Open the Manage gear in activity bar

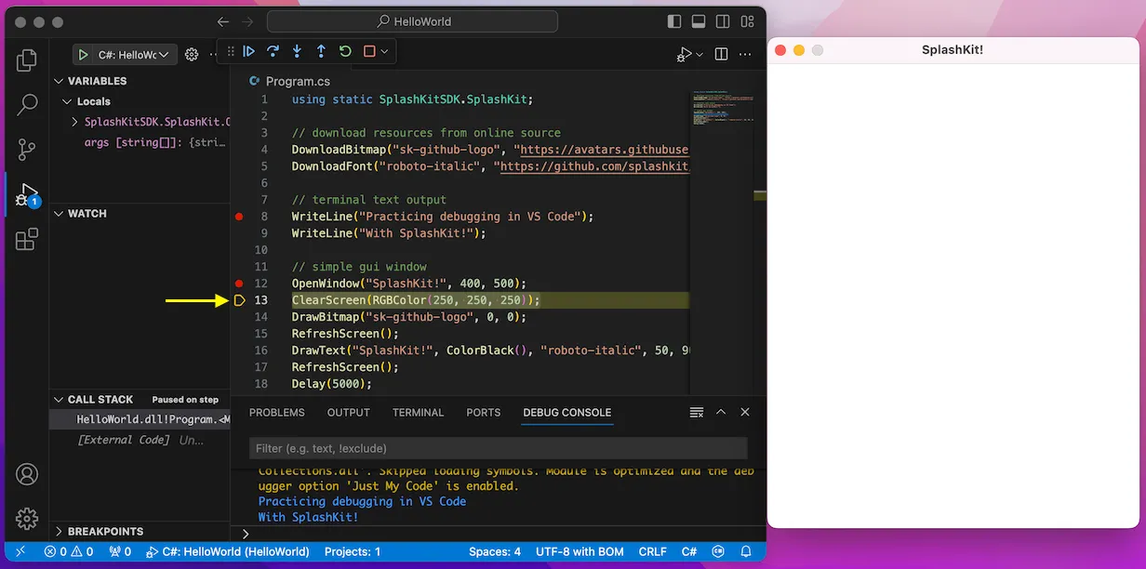(x=27, y=518)
